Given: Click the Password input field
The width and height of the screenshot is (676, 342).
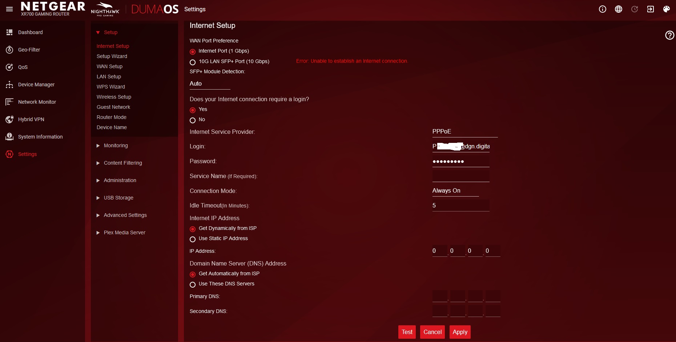Looking at the screenshot, I should tap(461, 161).
